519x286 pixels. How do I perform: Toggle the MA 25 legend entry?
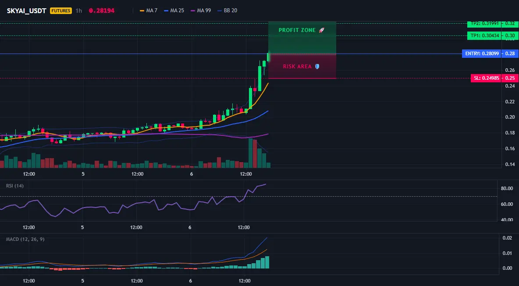174,11
